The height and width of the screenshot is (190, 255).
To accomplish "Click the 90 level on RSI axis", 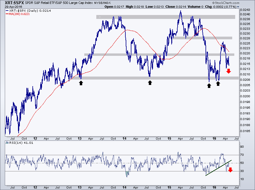I will (x=242, y=146).
